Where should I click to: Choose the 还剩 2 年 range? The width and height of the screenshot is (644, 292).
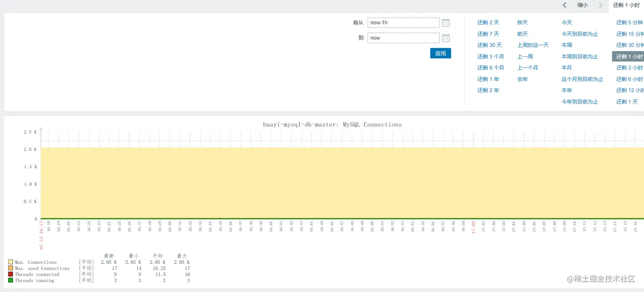click(x=488, y=90)
